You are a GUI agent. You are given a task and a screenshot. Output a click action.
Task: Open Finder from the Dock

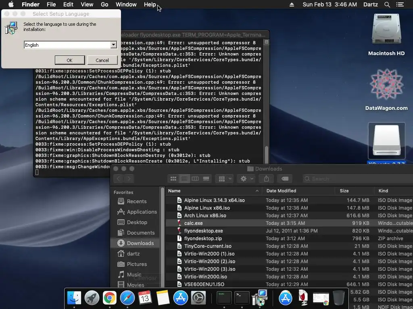[74, 298]
